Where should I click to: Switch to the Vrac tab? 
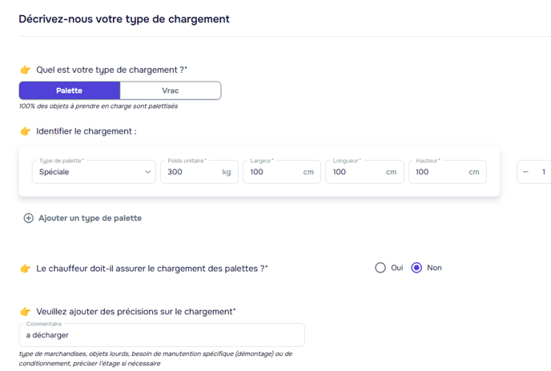tap(171, 90)
